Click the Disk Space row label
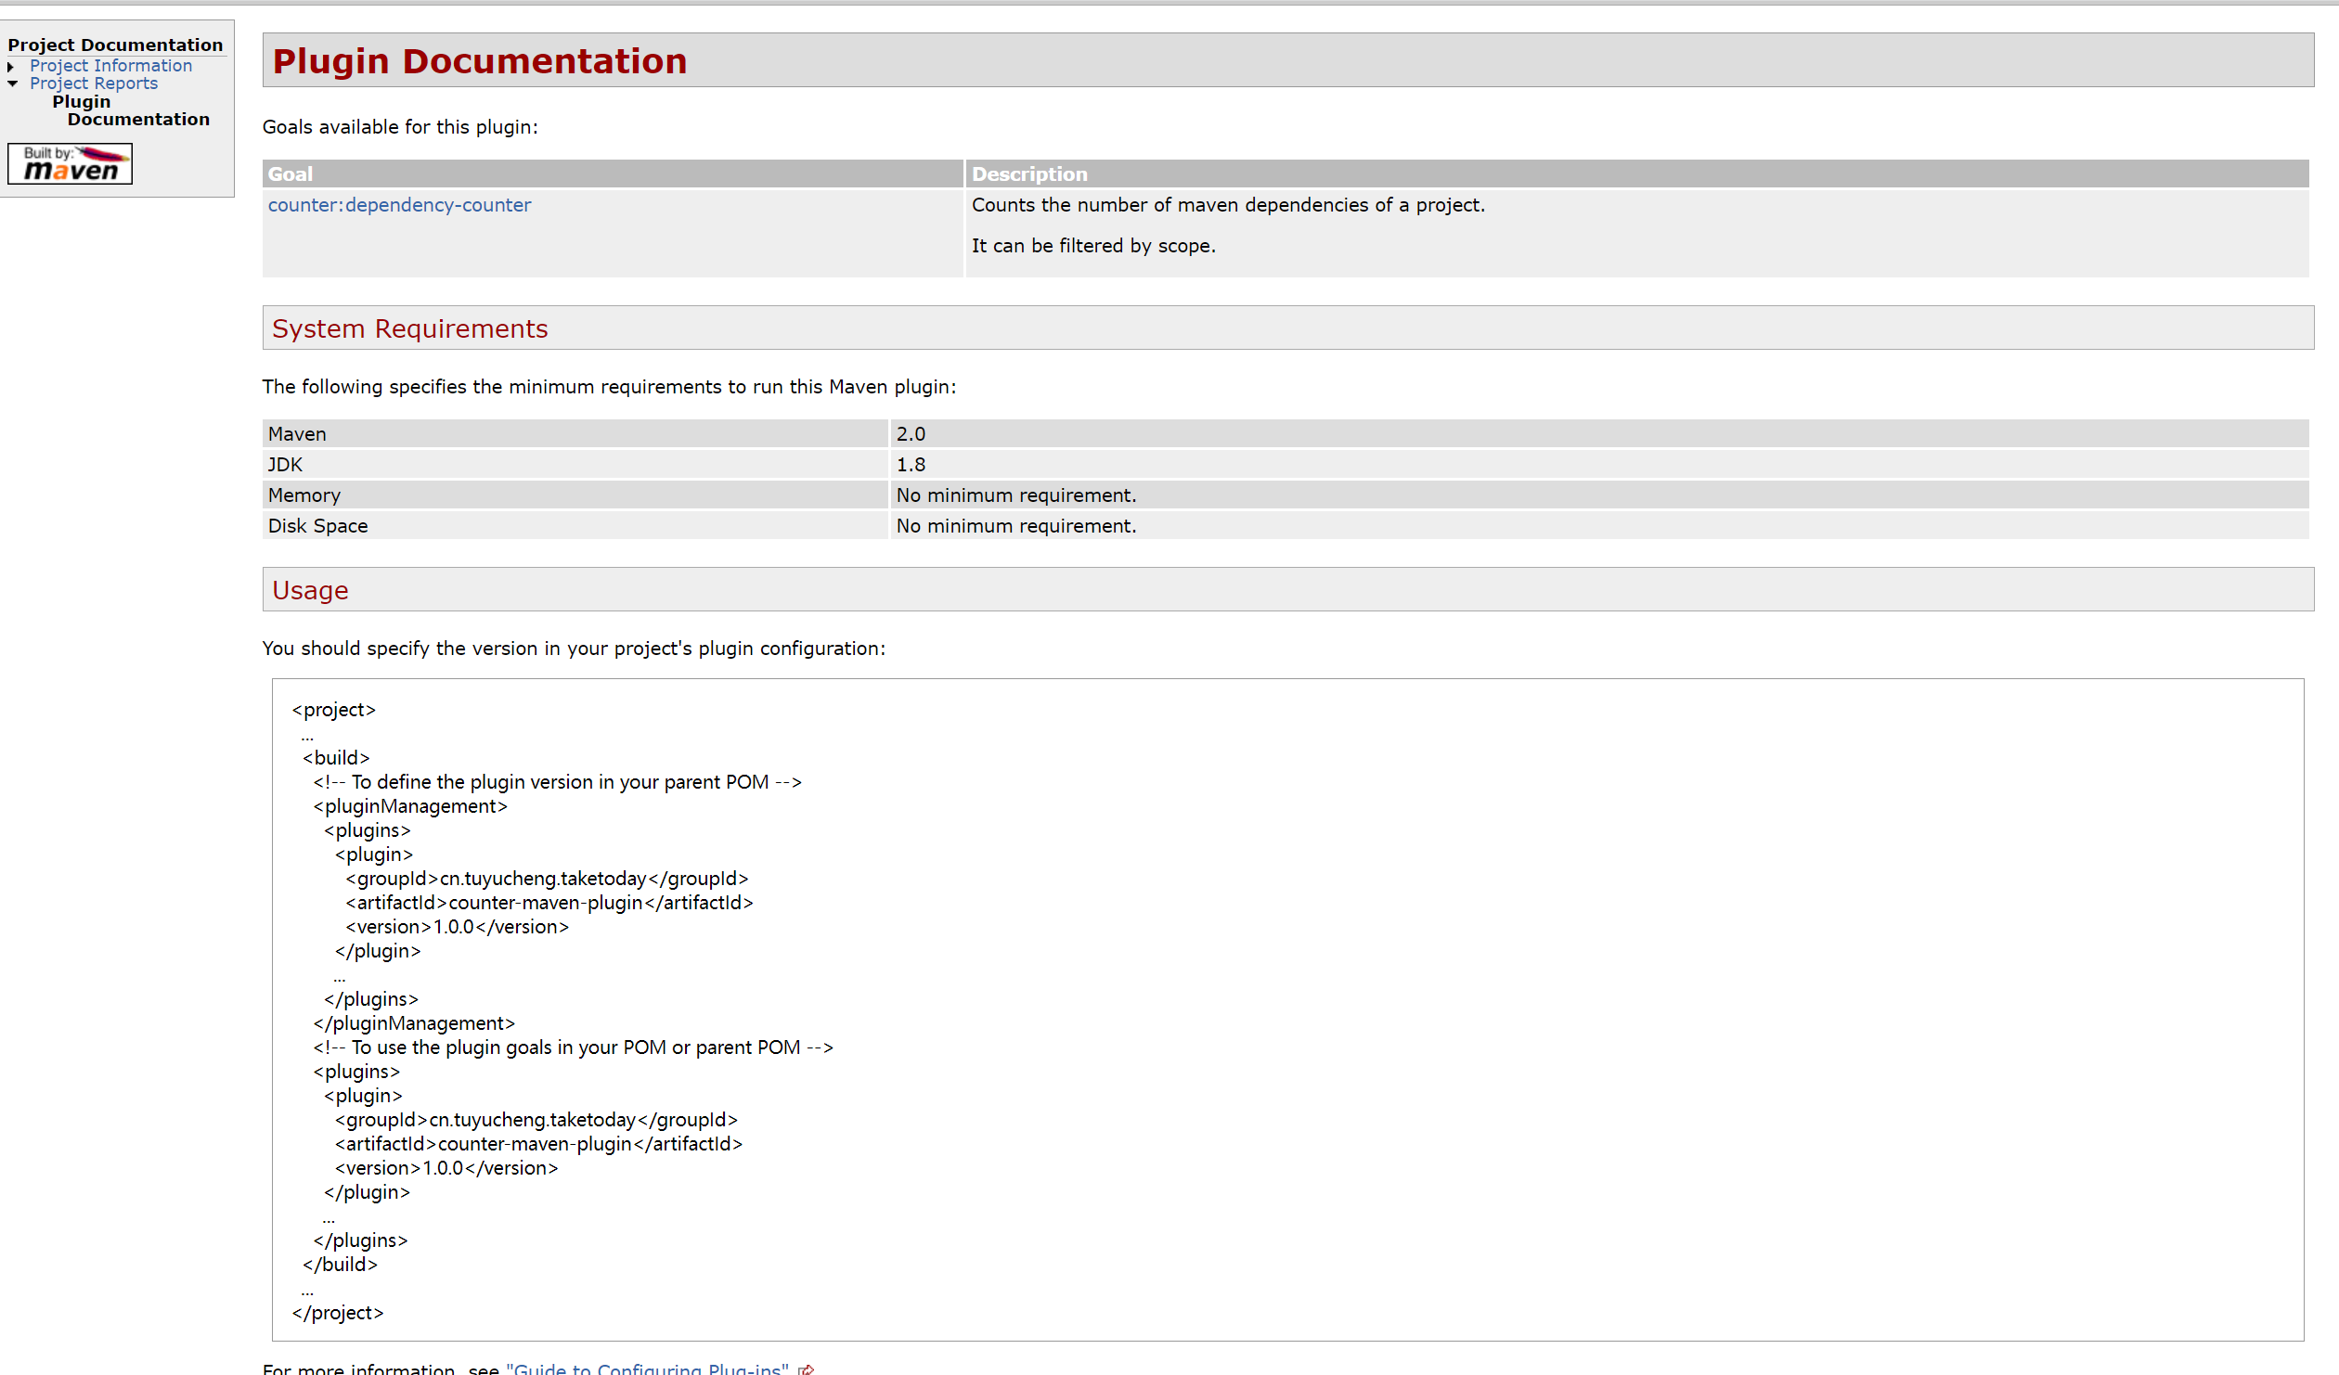The height and width of the screenshot is (1375, 2339). point(317,526)
